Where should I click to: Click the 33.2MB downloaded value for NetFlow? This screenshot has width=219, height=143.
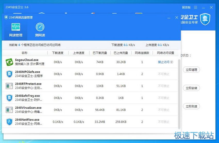tap(100, 122)
